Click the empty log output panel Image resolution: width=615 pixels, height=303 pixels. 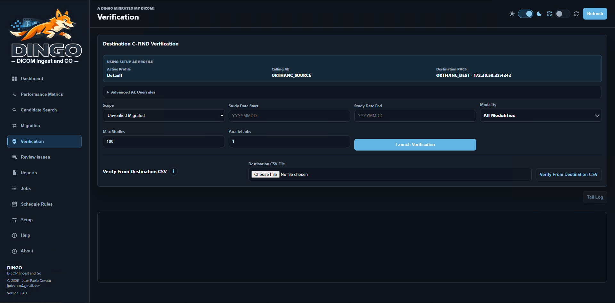click(352, 247)
